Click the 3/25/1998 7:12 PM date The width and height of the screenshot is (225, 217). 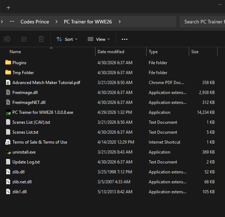click(115, 172)
